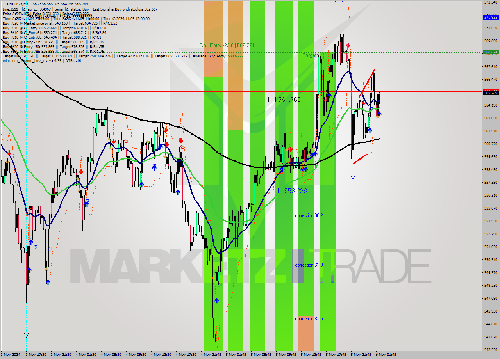Click the green 568.874 price tag
The width and height of the screenshot is (500, 359).
coord(491,52)
